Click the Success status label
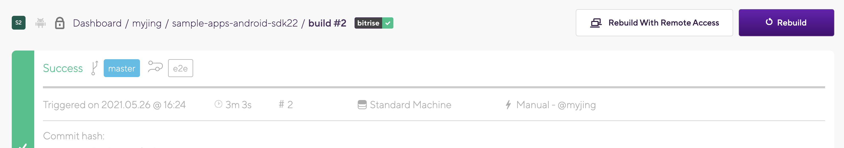 pyautogui.click(x=63, y=68)
